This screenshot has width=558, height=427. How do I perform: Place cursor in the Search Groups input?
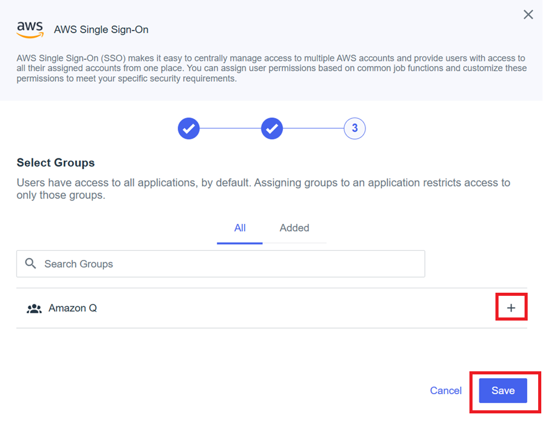[220, 264]
